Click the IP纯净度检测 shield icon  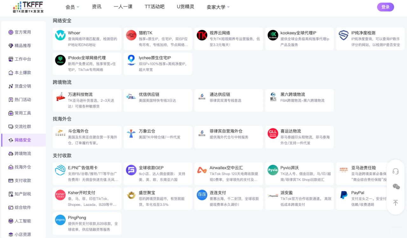[x=344, y=35]
